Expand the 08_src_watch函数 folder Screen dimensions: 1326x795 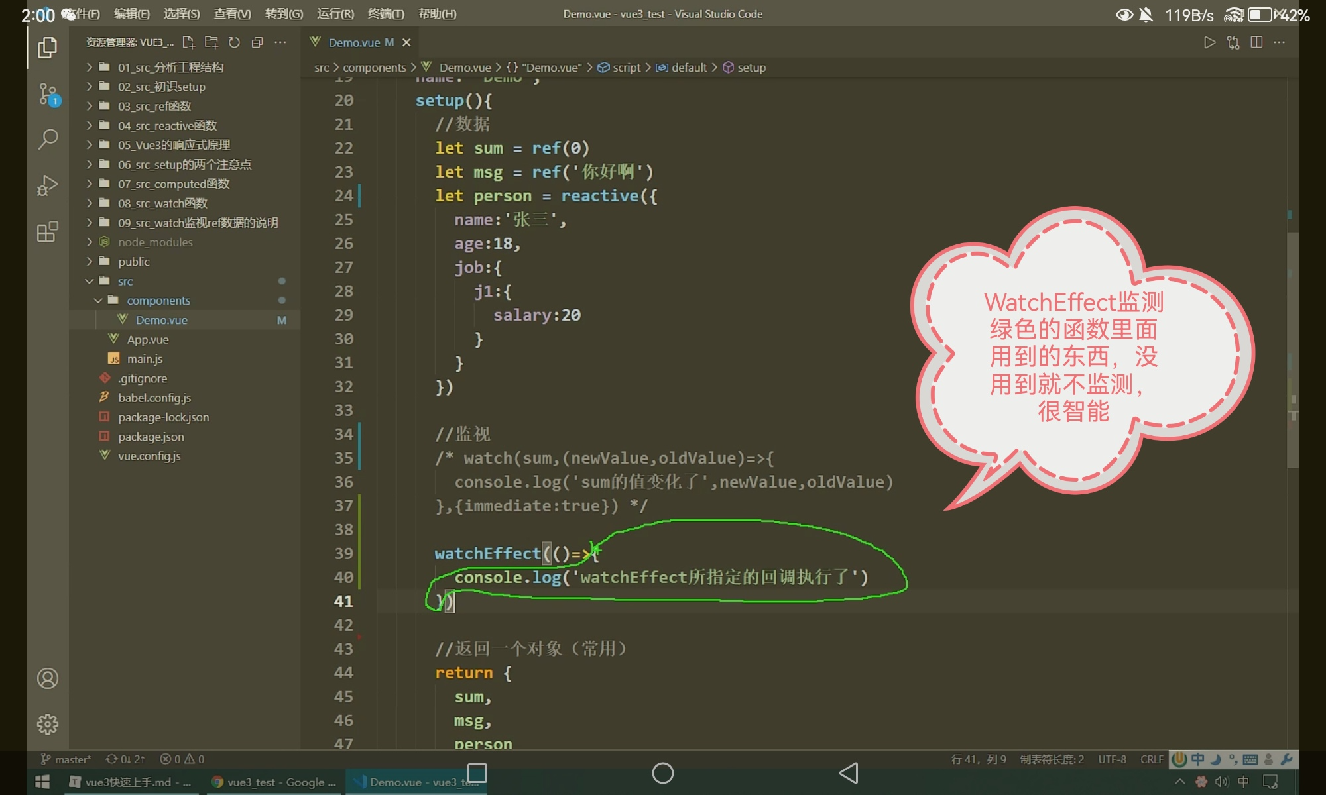(162, 203)
